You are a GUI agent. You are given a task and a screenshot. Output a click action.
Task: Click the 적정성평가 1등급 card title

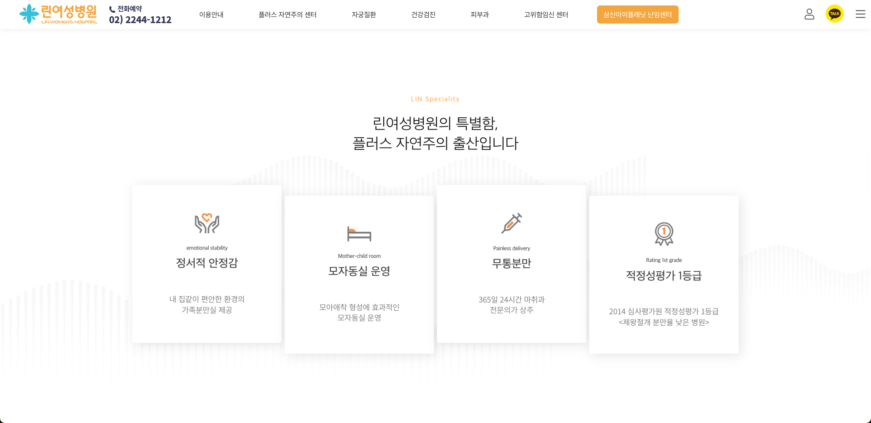tap(664, 275)
